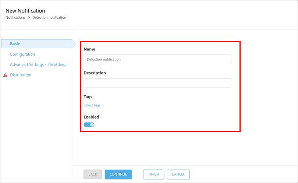This screenshot has width=298, height=183.
Task: Open the Basic section tab
Action: pos(15,44)
